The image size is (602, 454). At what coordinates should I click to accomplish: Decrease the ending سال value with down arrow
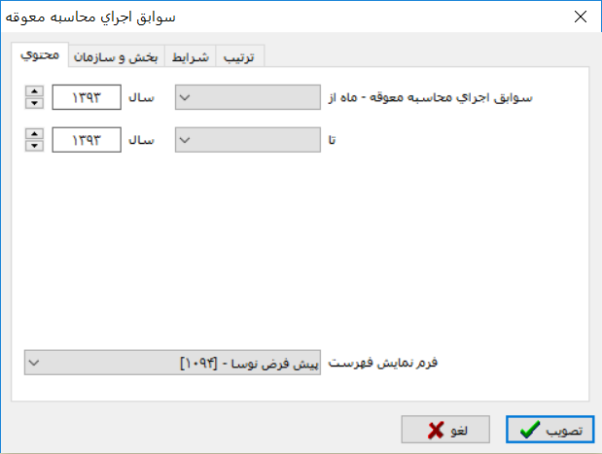[34, 146]
